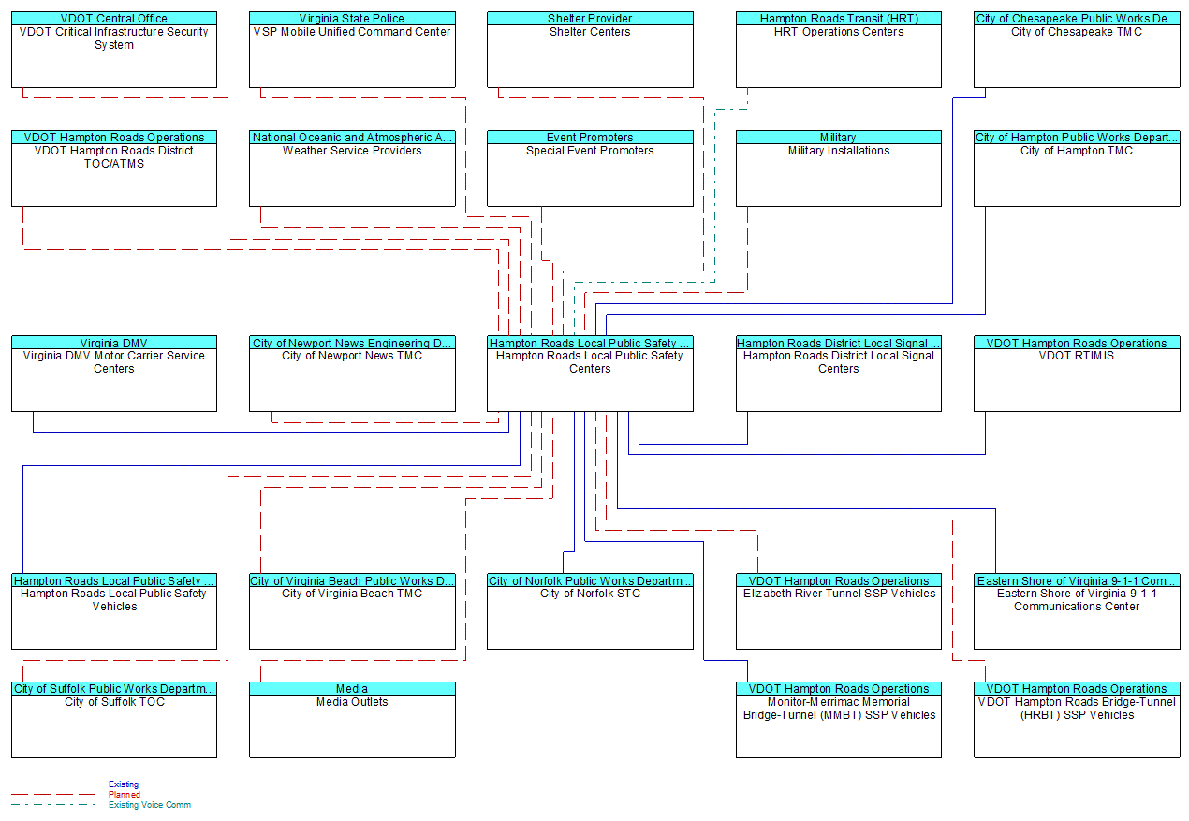Click 'Elizabeth River Tunnel SSP Vehicles' text
This screenshot has height=821, width=1189.
pyautogui.click(x=839, y=594)
